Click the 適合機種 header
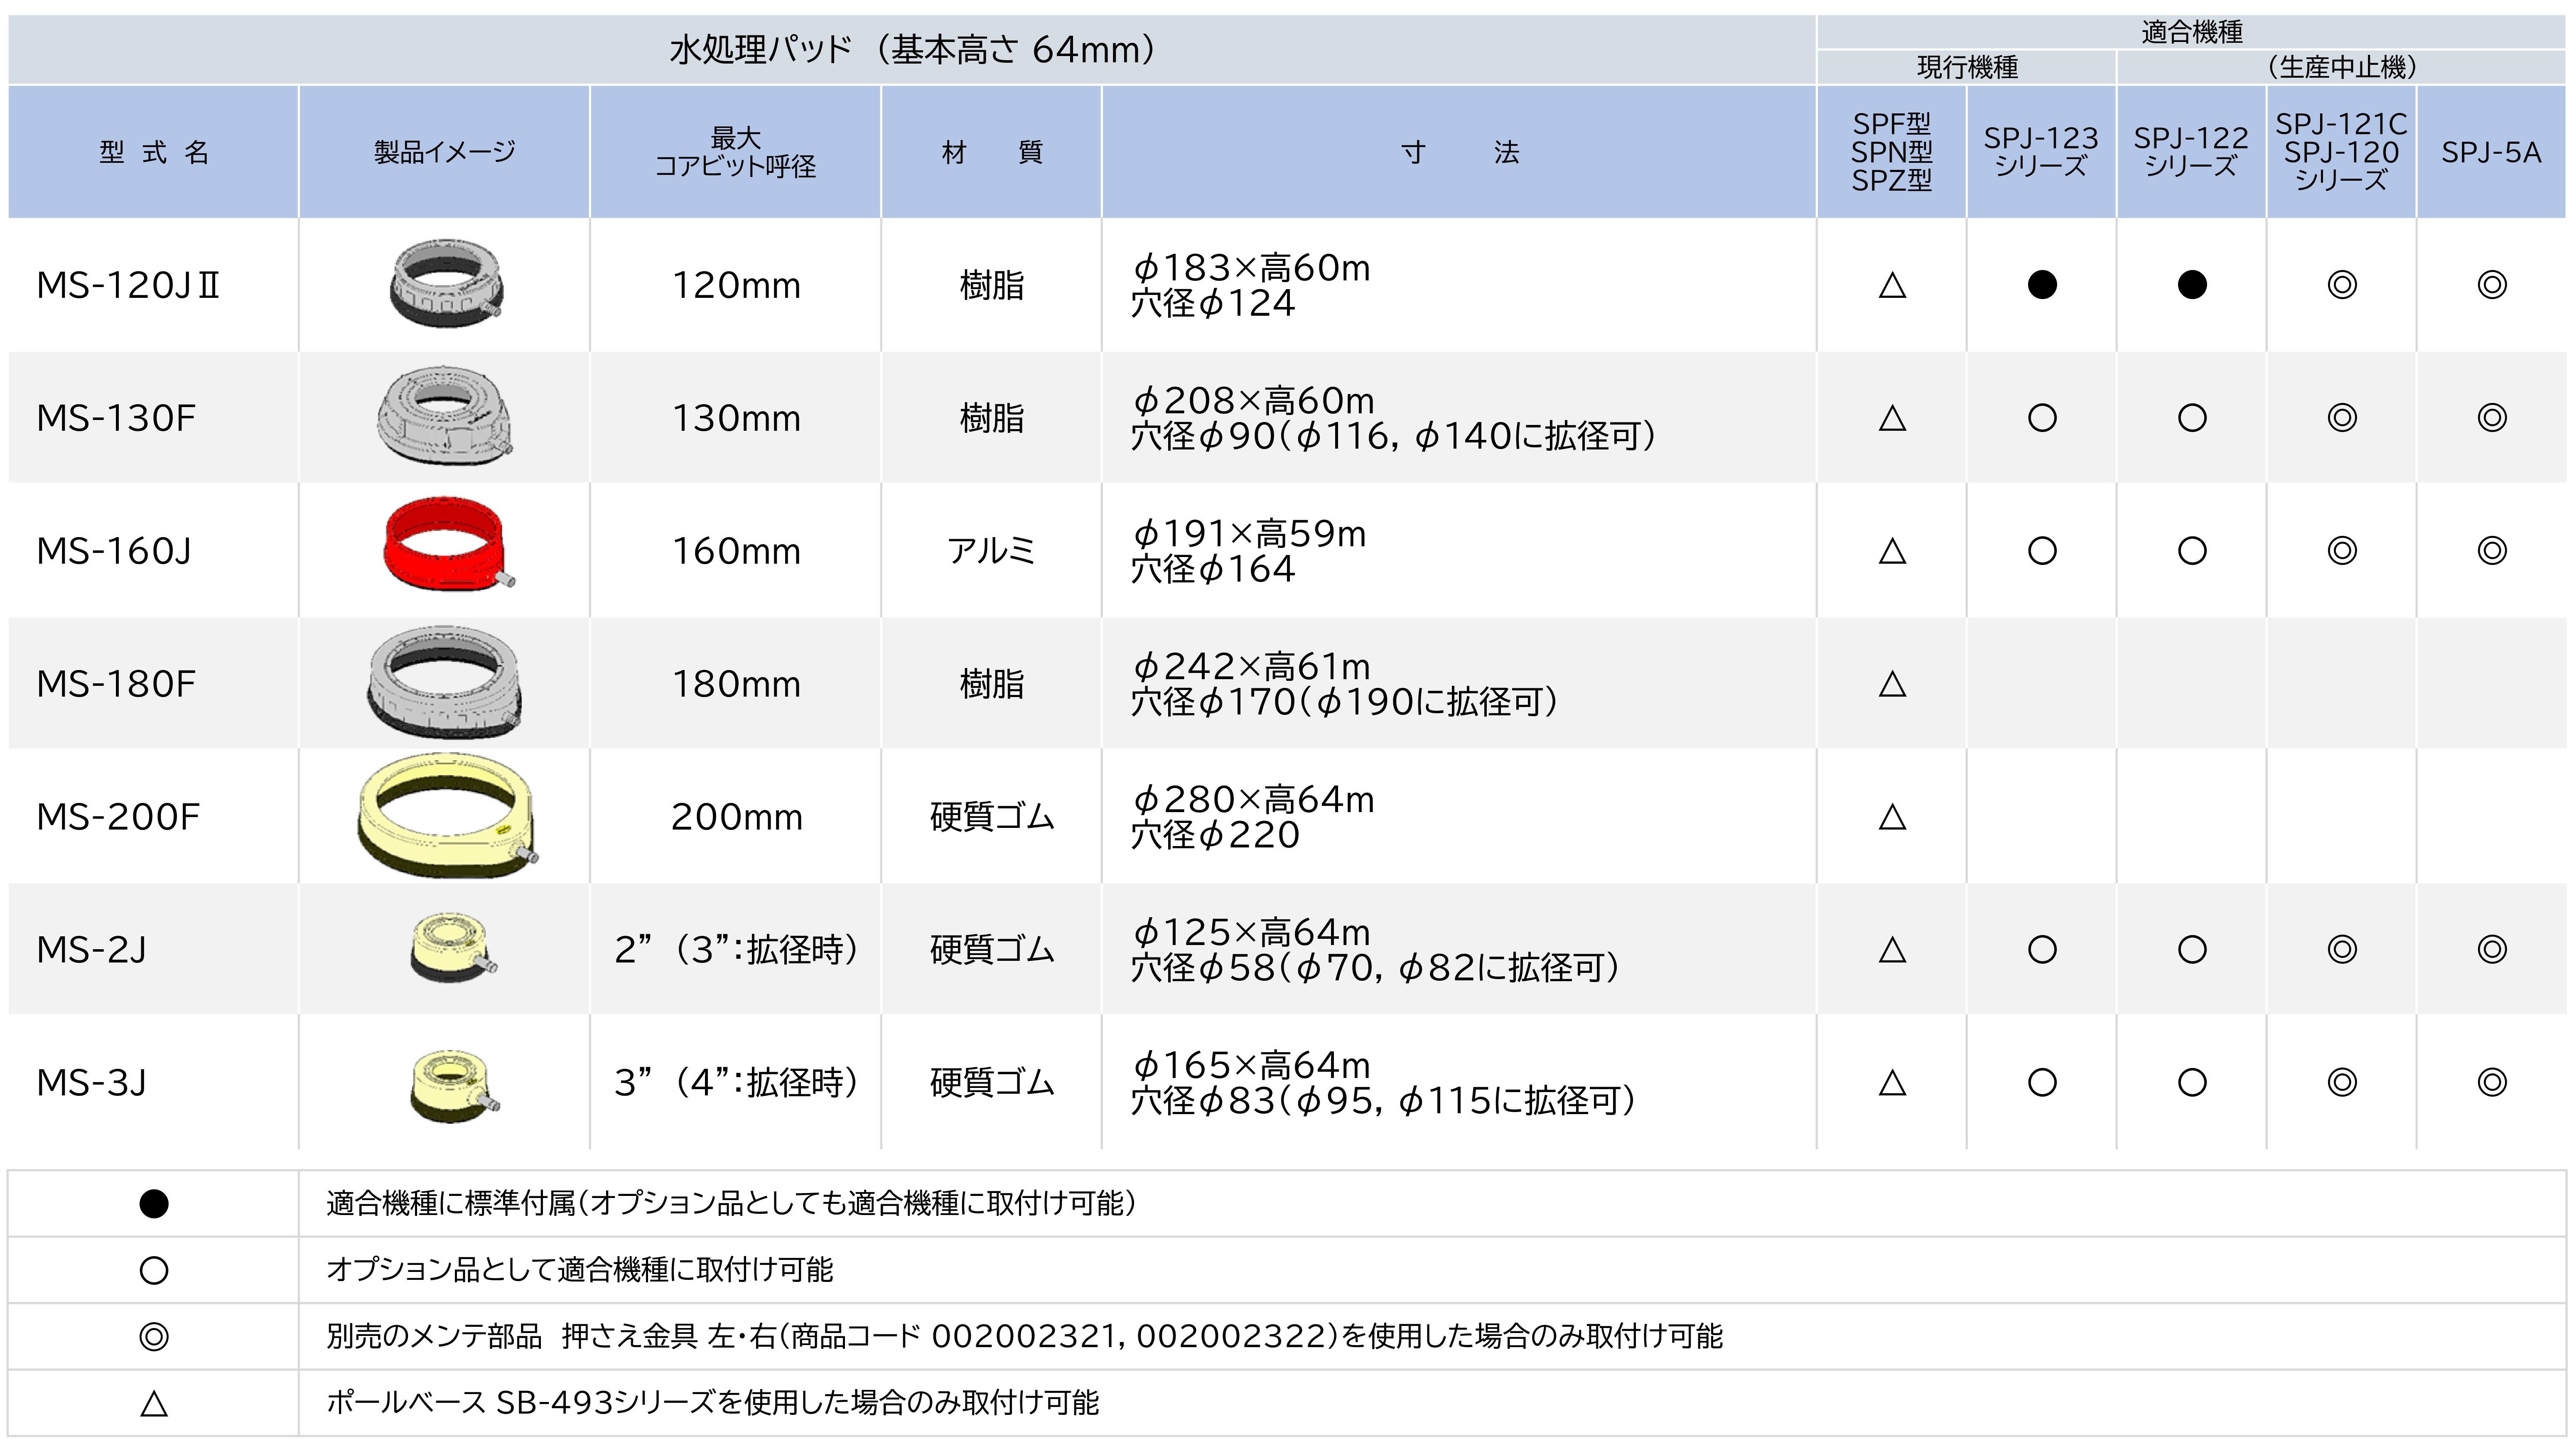The image size is (2576, 1446). [2192, 32]
